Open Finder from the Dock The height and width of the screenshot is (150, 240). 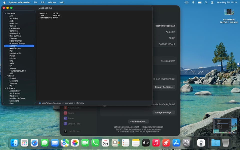click(x=14, y=143)
